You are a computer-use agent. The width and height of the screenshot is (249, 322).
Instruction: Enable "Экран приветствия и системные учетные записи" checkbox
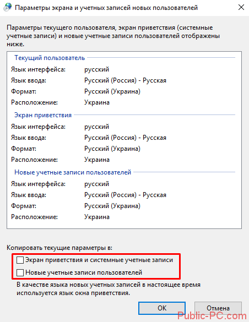[x=20, y=260]
